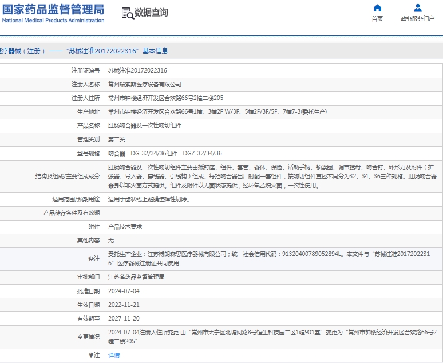Screen dimensions: 443x364
Task: Click the 批准日期 row label
Action: click(x=89, y=291)
